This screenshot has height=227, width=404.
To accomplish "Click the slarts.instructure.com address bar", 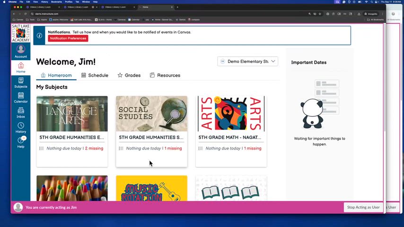I will coord(142,14).
